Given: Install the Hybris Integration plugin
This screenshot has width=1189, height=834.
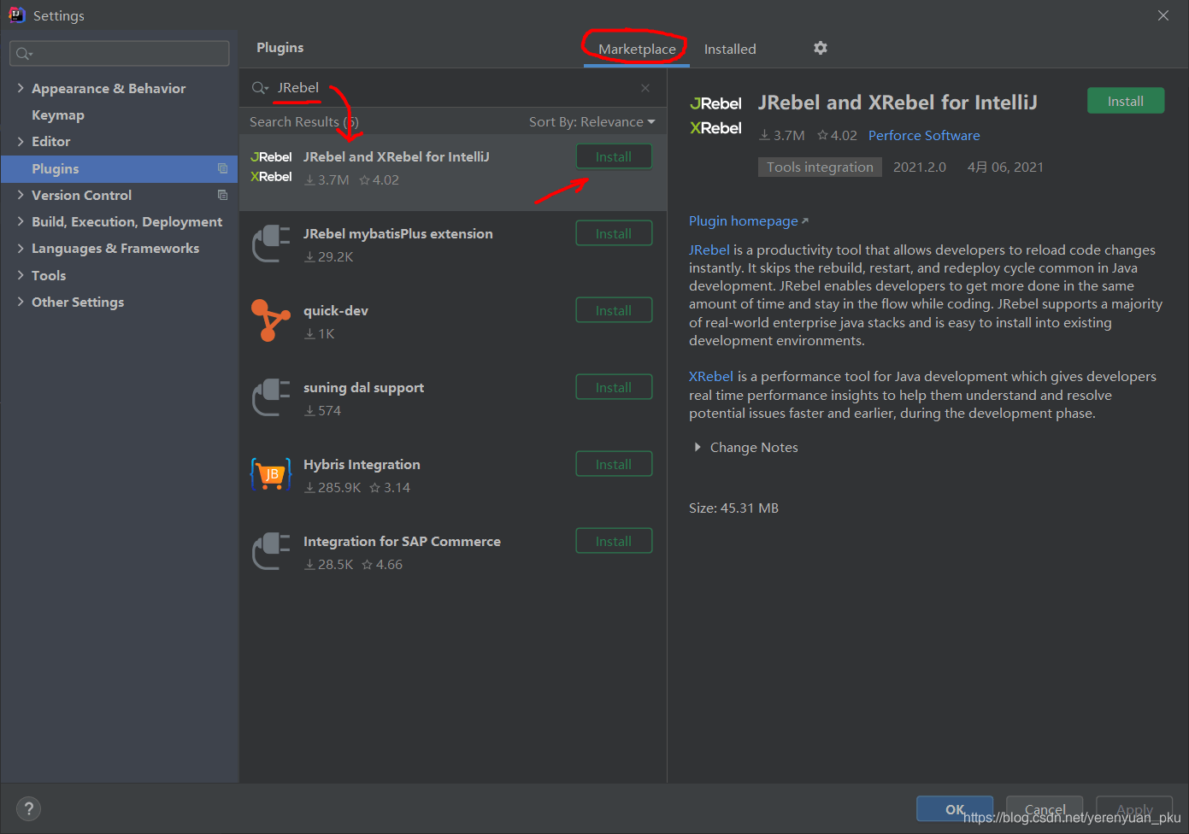Looking at the screenshot, I should 614,464.
